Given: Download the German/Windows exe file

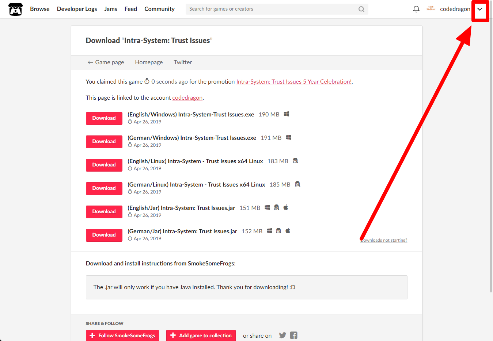Looking at the screenshot, I should tap(104, 142).
